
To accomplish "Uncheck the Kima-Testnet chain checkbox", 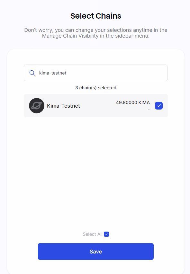I will pos(159,106).
